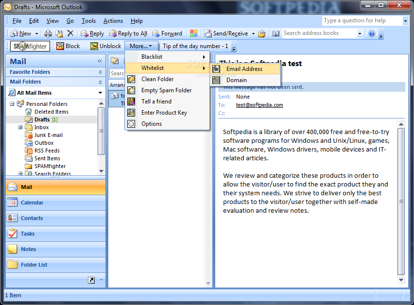Open the help question box dropdown
This screenshot has width=414, height=305.
click(405, 21)
